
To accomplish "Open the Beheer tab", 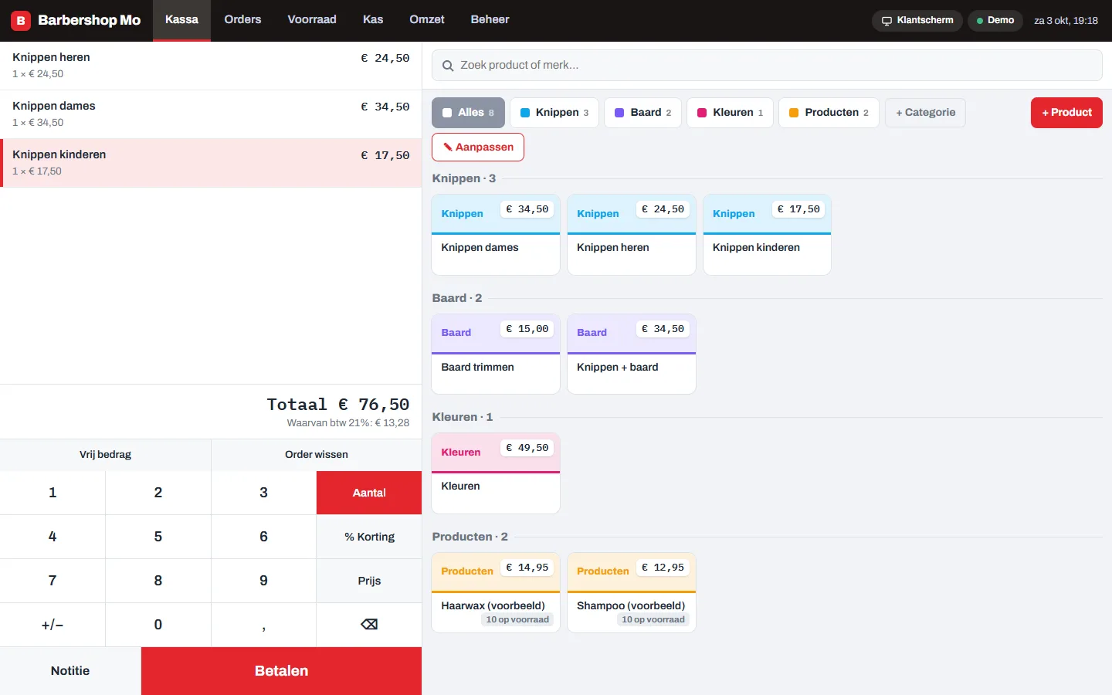I will (x=490, y=20).
